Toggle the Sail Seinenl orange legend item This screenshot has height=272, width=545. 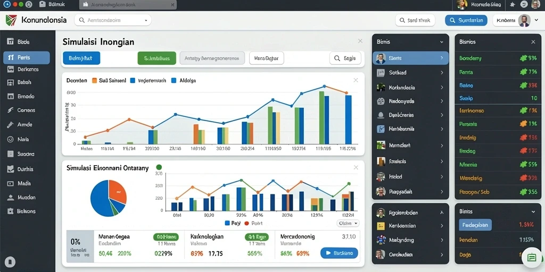click(109, 81)
